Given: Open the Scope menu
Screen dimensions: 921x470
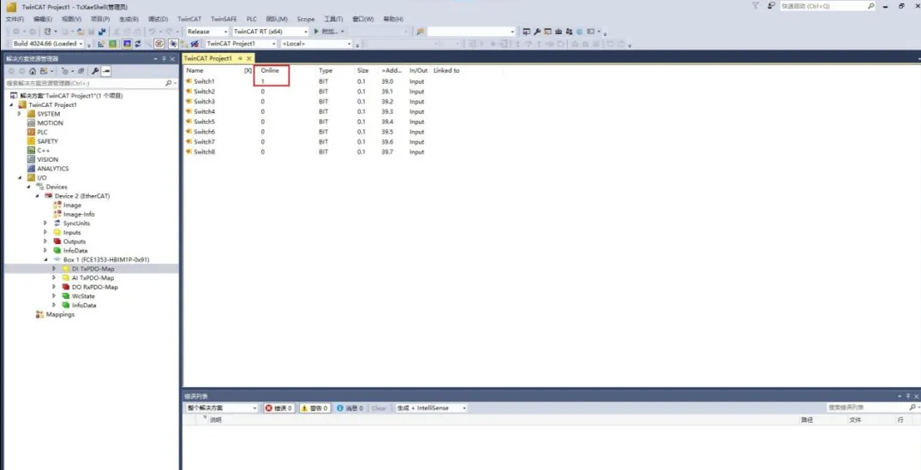Looking at the screenshot, I should click(306, 20).
